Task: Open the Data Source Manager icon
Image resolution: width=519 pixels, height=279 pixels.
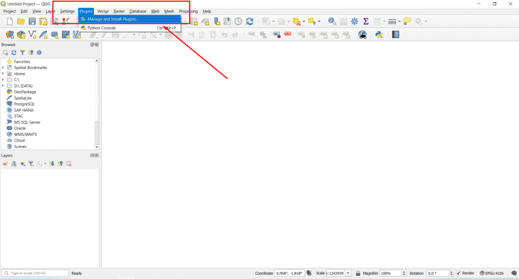Action: (x=10, y=34)
